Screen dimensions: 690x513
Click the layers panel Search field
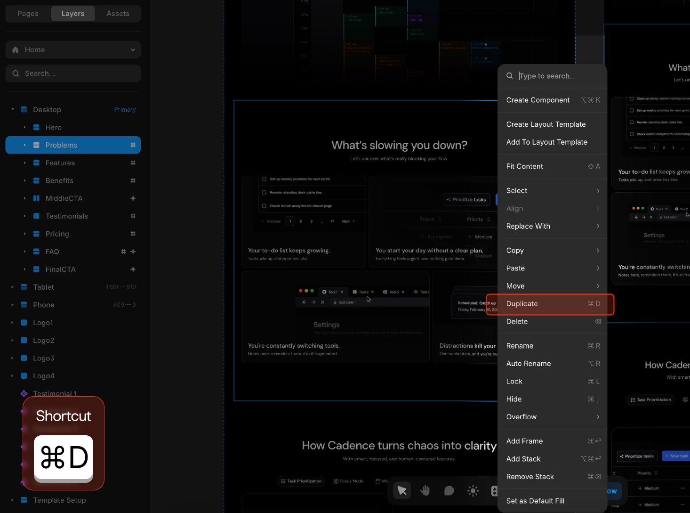click(73, 73)
